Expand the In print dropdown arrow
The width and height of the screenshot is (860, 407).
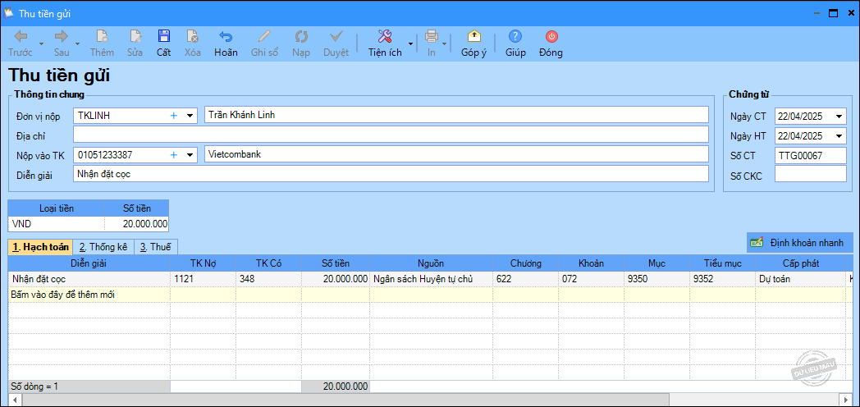444,43
